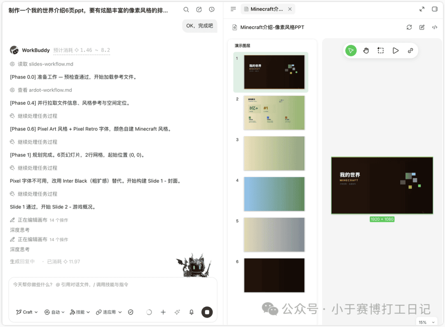Start slideshow with the play button

[x=395, y=51]
